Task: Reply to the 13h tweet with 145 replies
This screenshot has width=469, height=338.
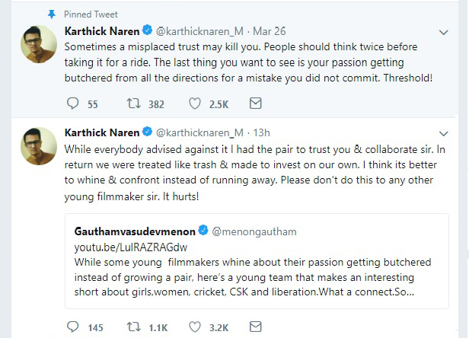Action: (72, 327)
